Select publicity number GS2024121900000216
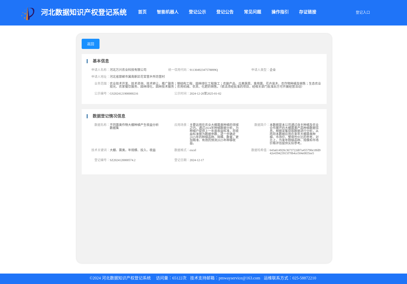The width and height of the screenshot is (407, 284). coord(124,94)
